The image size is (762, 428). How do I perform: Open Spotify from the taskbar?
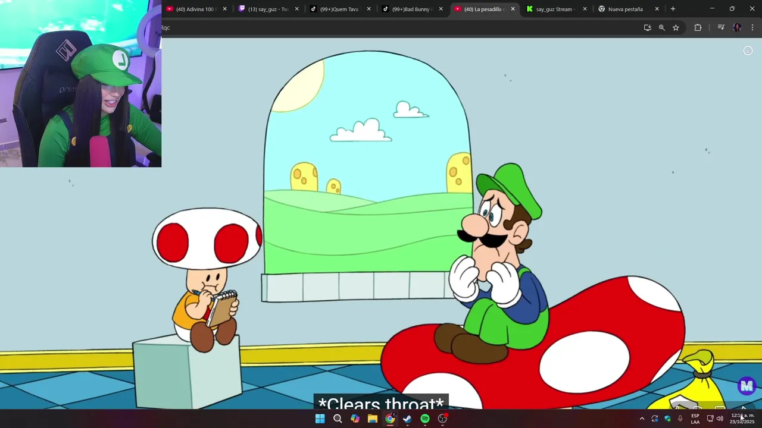[x=425, y=418]
